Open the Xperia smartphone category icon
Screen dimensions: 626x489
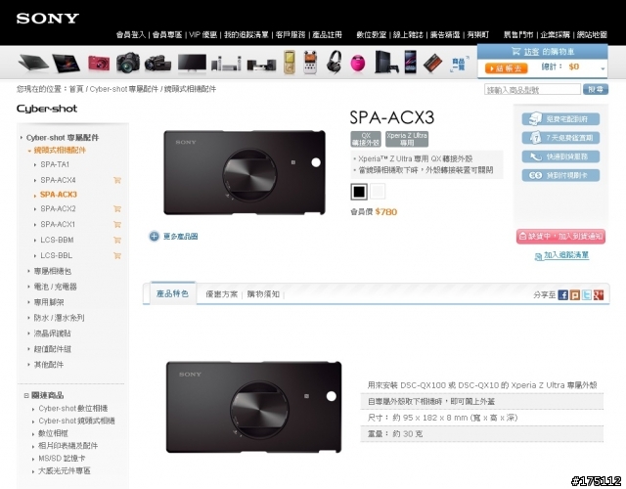[410, 62]
